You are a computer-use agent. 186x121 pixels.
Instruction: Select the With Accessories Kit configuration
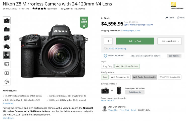(x=120, y=77)
